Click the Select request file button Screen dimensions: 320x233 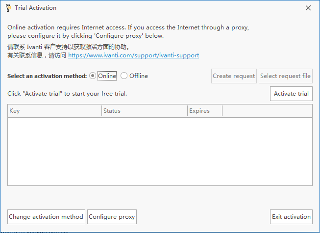(x=286, y=76)
